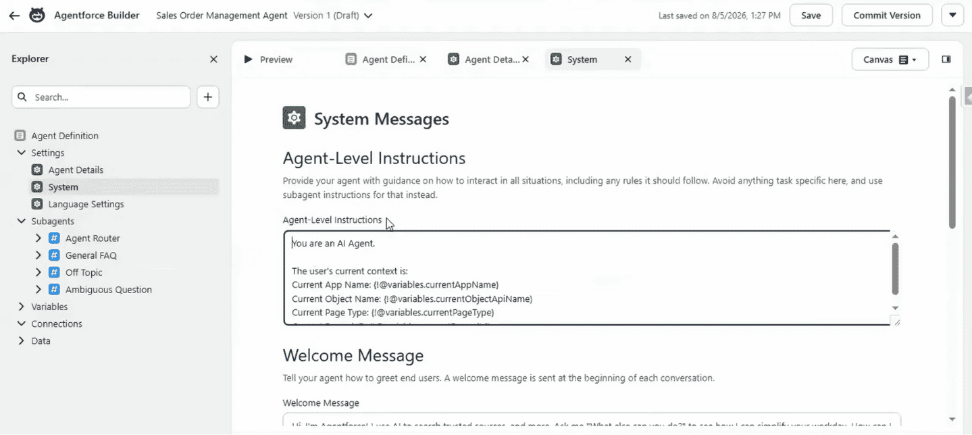Click the Preview play icon
The height and width of the screenshot is (435, 972).
(x=248, y=59)
